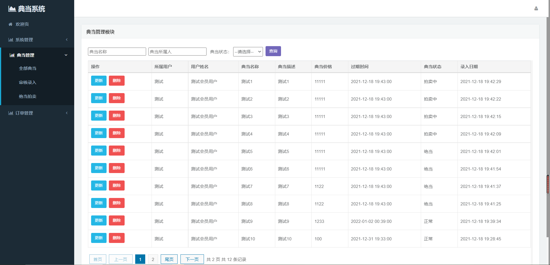550x265 pixels.
Task: Click the 上一页 previous page button
Action: point(121,259)
